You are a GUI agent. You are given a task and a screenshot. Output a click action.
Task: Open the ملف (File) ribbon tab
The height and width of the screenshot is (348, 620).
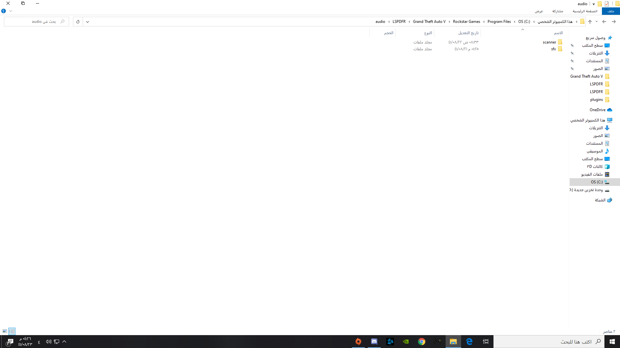(x=611, y=11)
